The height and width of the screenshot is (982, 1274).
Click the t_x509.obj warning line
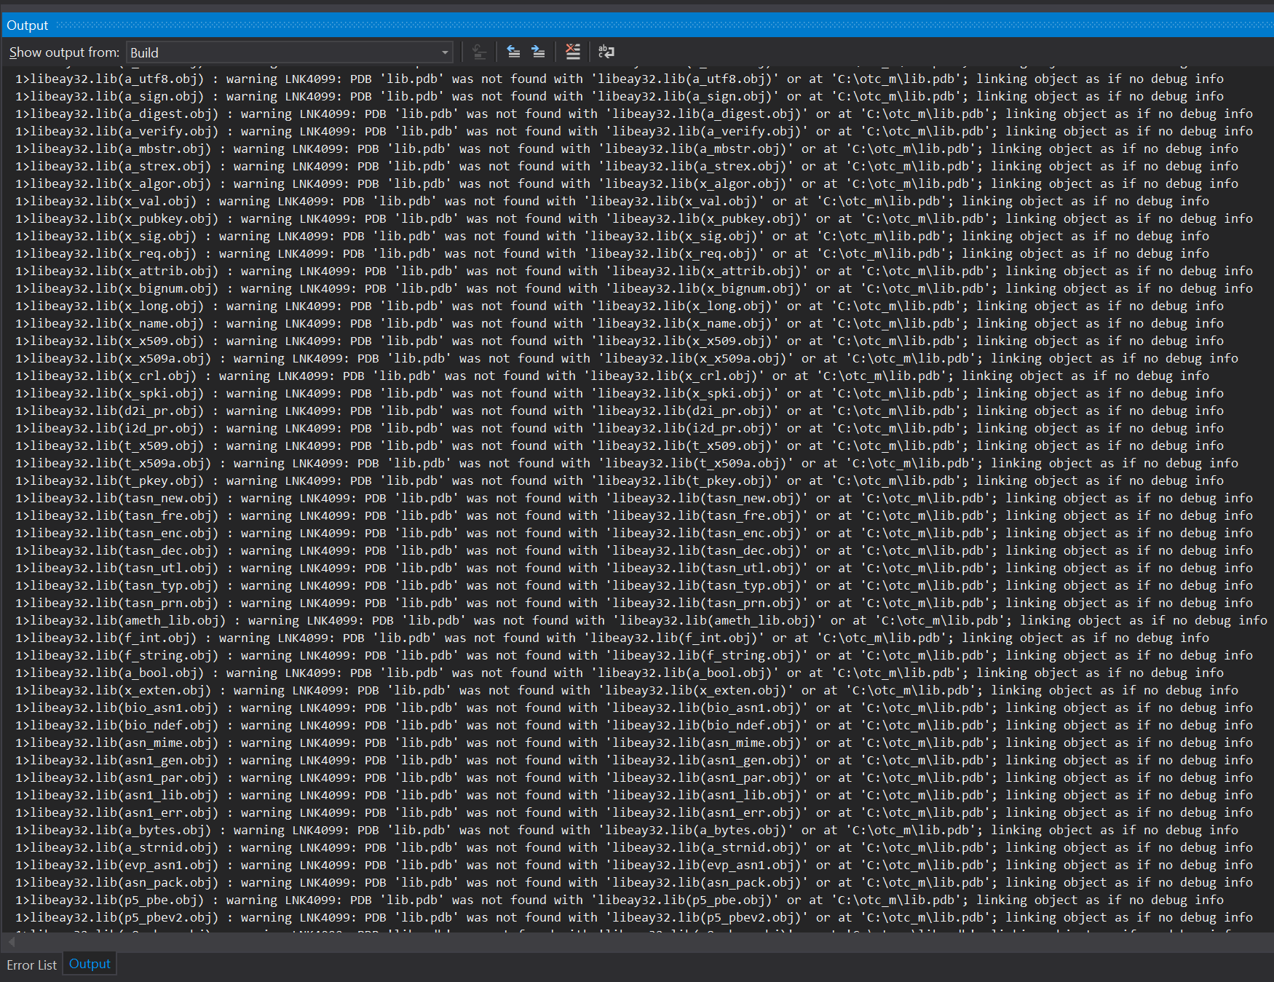620,446
